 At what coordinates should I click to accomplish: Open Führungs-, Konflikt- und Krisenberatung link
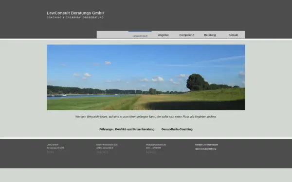click(127, 129)
